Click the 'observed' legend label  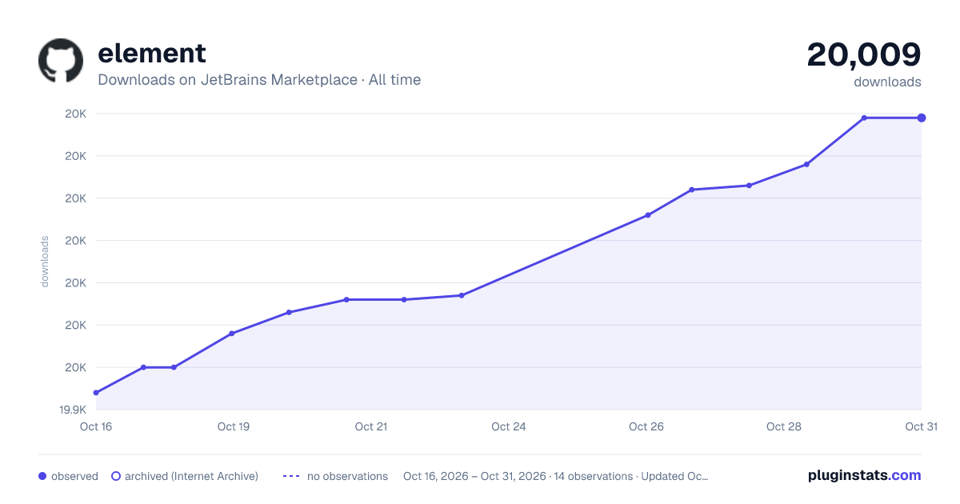point(74,476)
